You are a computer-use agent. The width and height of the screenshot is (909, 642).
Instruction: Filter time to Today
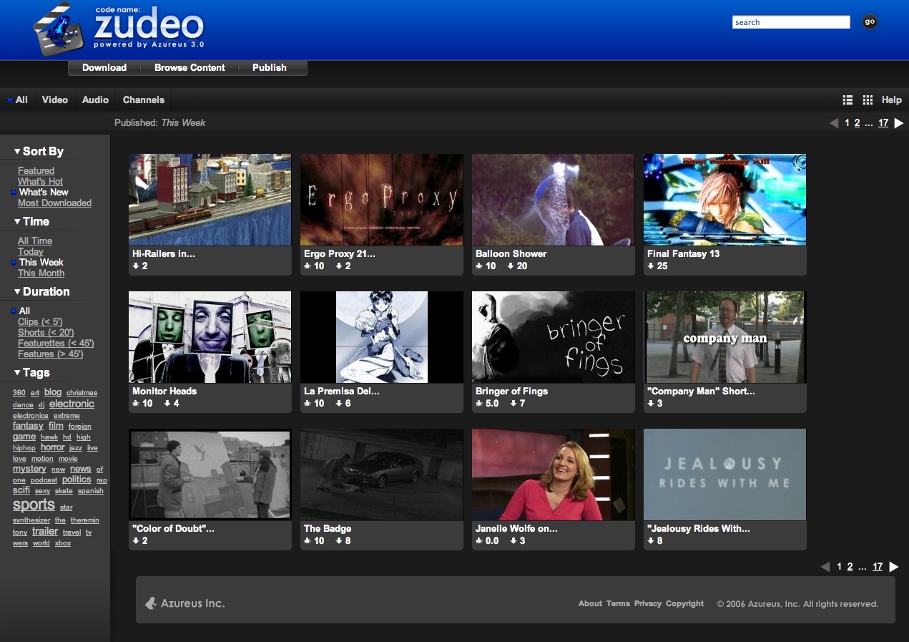point(31,252)
